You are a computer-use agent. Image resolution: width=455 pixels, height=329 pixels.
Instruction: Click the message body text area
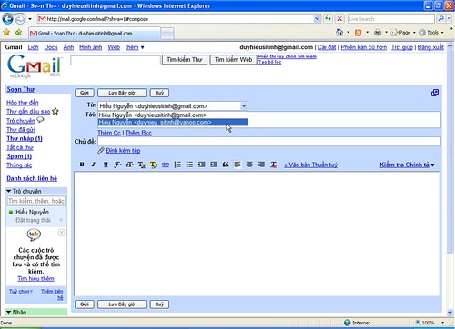click(257, 234)
